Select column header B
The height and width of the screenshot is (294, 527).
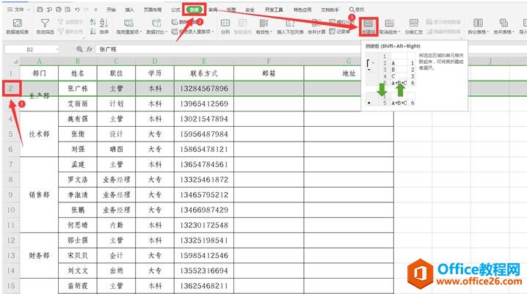tap(78, 62)
